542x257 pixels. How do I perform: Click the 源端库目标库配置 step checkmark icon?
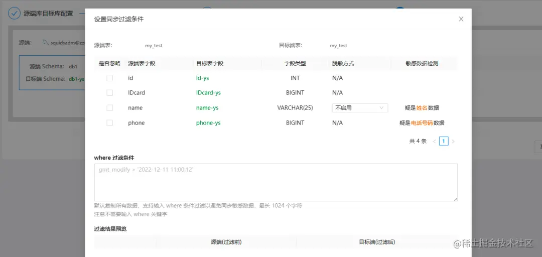(x=14, y=14)
